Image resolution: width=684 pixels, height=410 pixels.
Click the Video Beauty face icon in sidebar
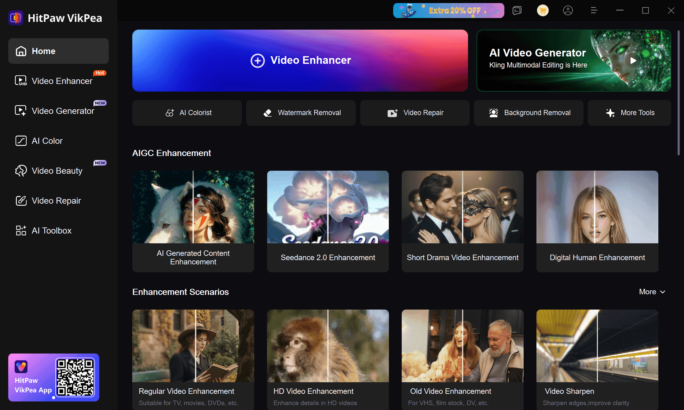tap(21, 171)
